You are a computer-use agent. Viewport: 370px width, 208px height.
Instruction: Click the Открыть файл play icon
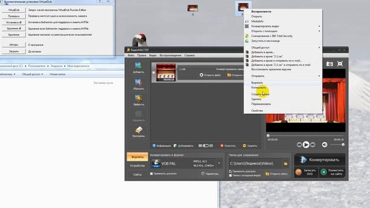[201, 75]
